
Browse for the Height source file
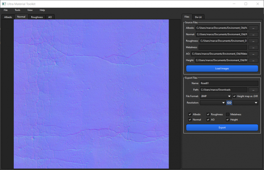[253, 60]
